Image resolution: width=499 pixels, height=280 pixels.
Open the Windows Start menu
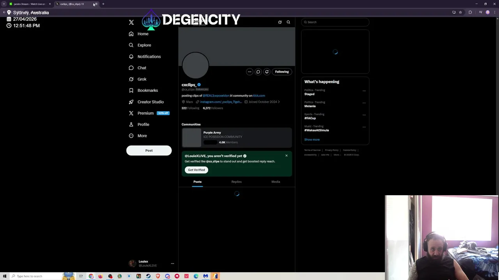[x=4, y=276]
